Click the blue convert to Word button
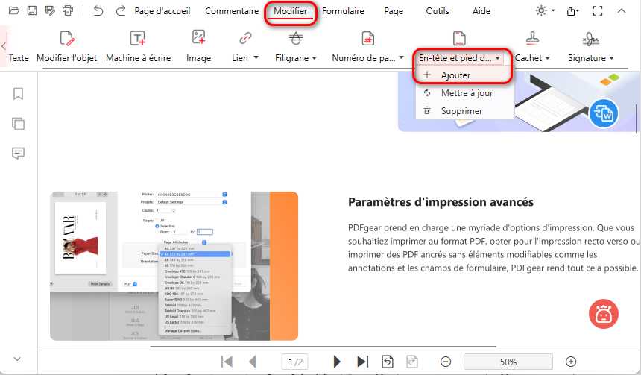The height and width of the screenshot is (375, 641). point(604,113)
